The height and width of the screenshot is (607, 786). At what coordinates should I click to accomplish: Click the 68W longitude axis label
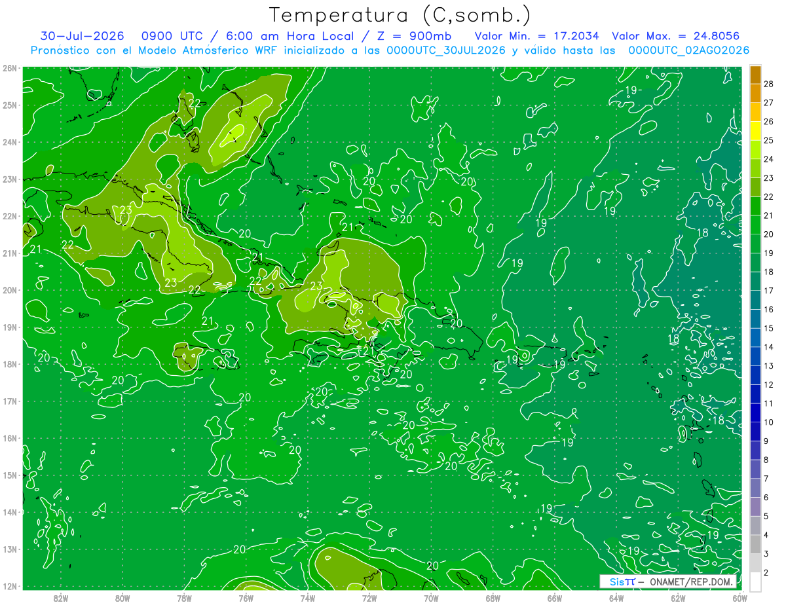(493, 598)
